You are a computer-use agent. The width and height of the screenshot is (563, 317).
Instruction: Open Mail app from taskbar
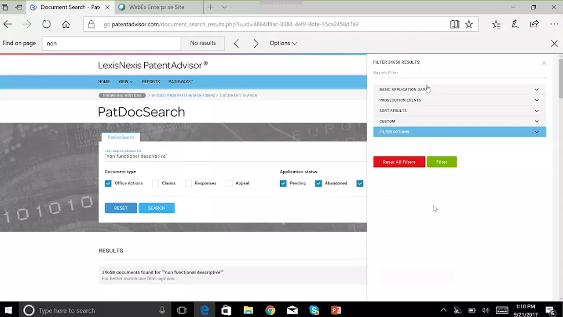pyautogui.click(x=292, y=310)
